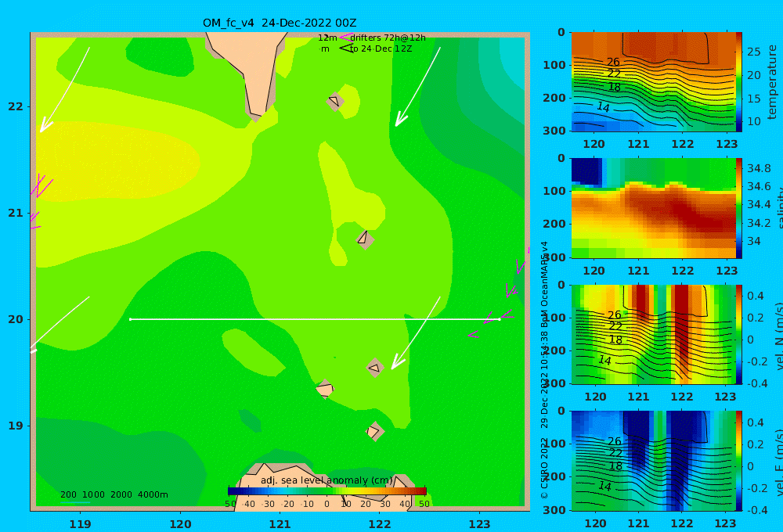Click longitude tick 122 on main map

pos(380,524)
